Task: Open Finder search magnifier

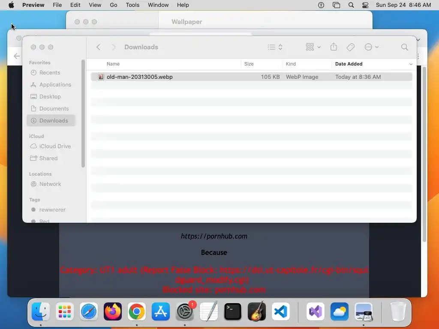Action: 404,47
